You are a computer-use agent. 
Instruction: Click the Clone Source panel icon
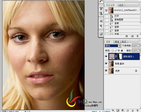click(101, 13)
